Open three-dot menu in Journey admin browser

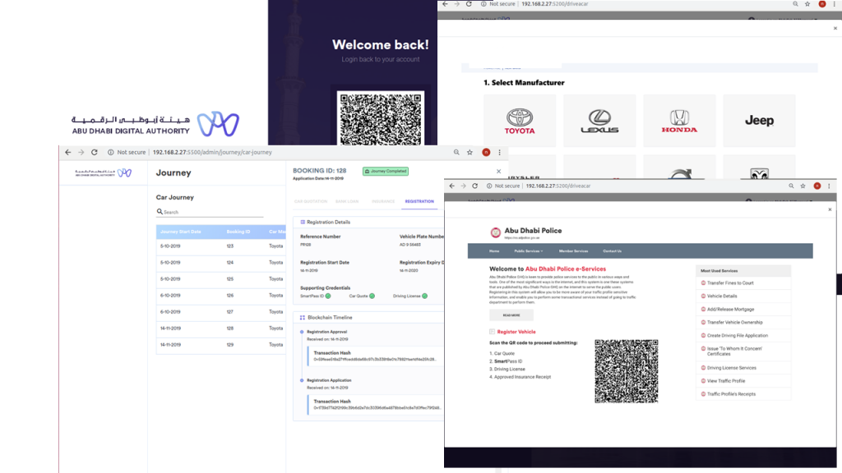[x=499, y=152]
